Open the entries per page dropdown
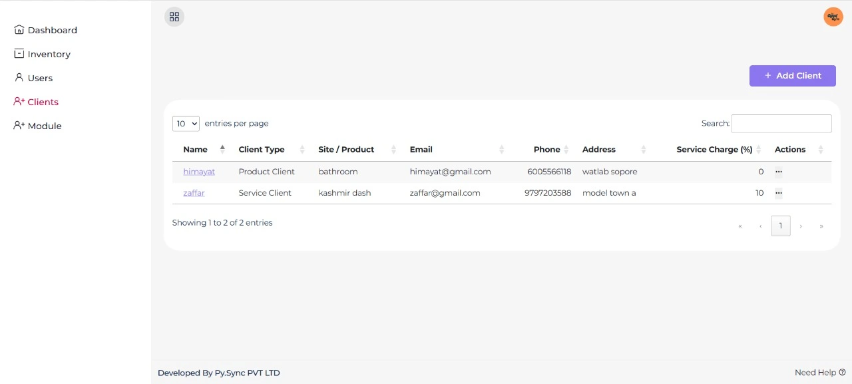Image resolution: width=852 pixels, height=384 pixels. click(186, 124)
